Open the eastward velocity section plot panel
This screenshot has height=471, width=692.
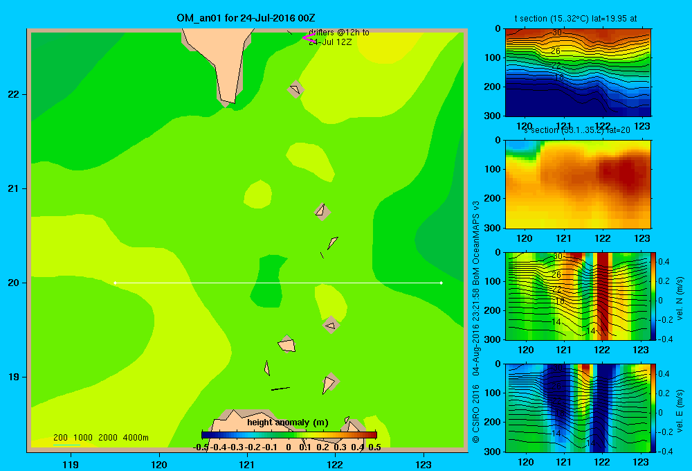578,408
